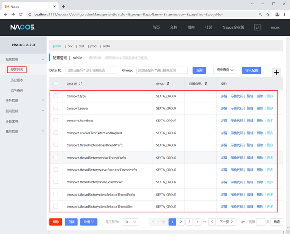The height and width of the screenshot is (234, 290).
Task: Focus the Data ID search field
Action: coord(92,70)
